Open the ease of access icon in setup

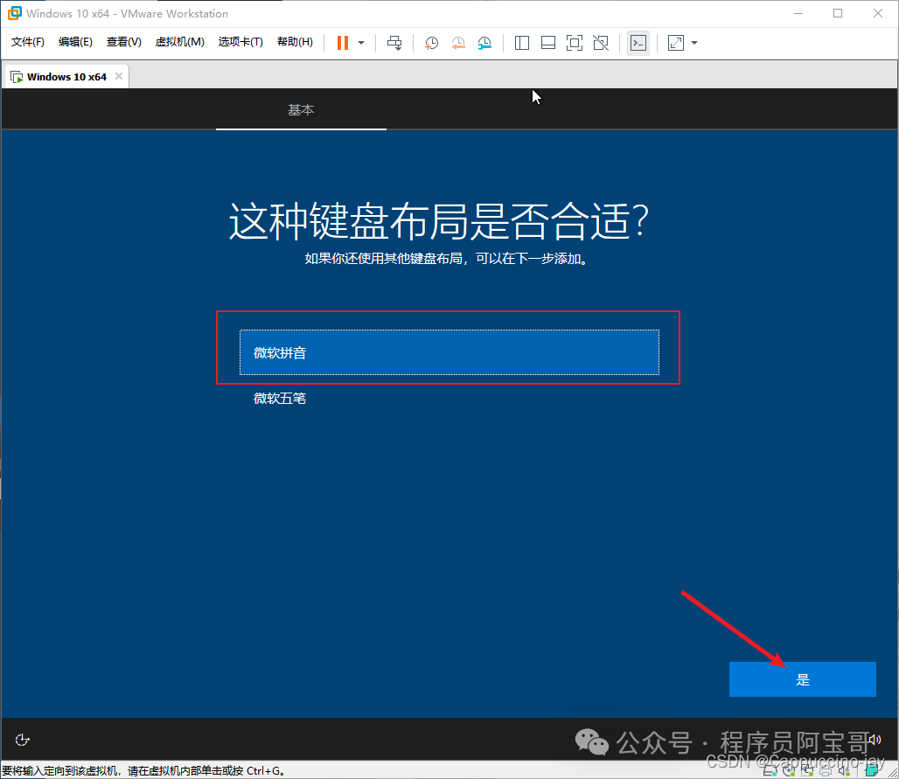click(23, 740)
